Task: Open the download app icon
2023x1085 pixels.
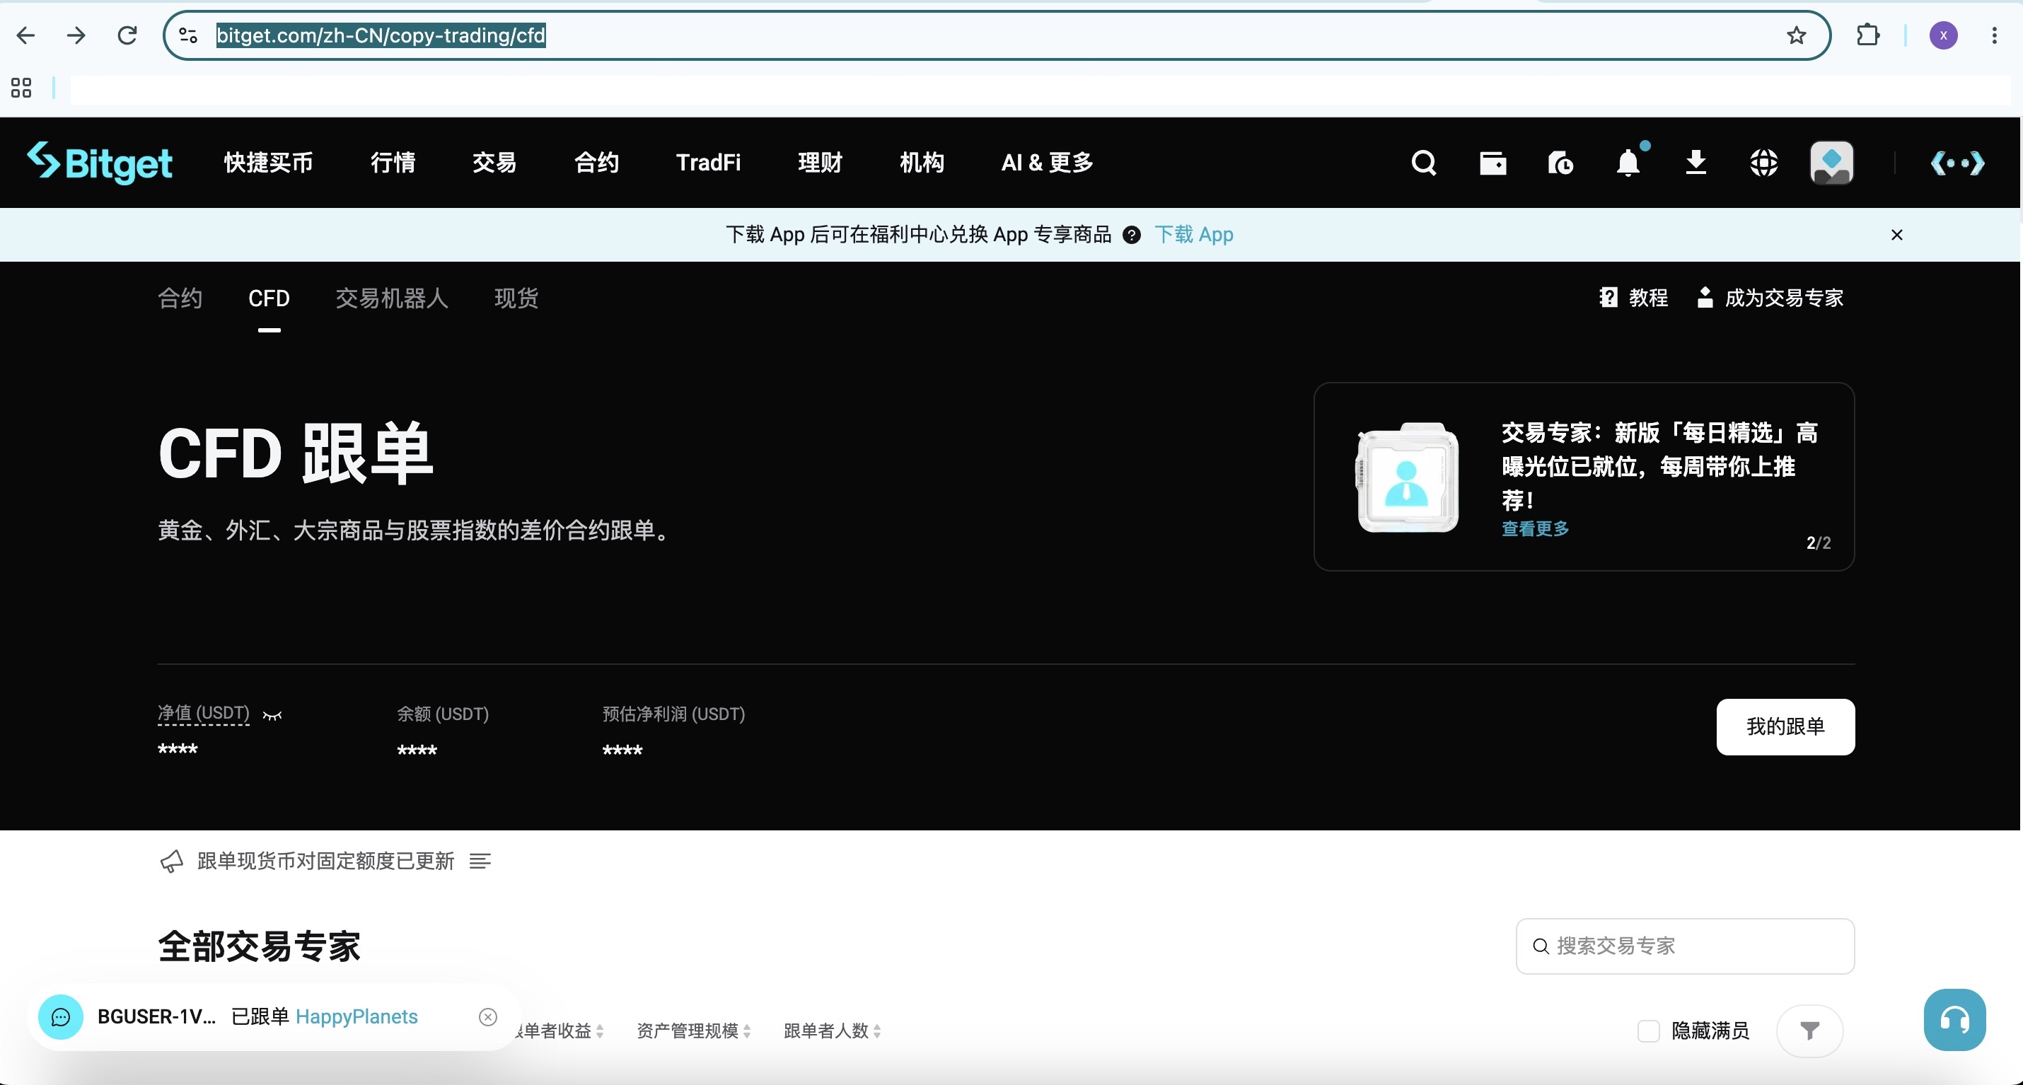Action: [1696, 163]
